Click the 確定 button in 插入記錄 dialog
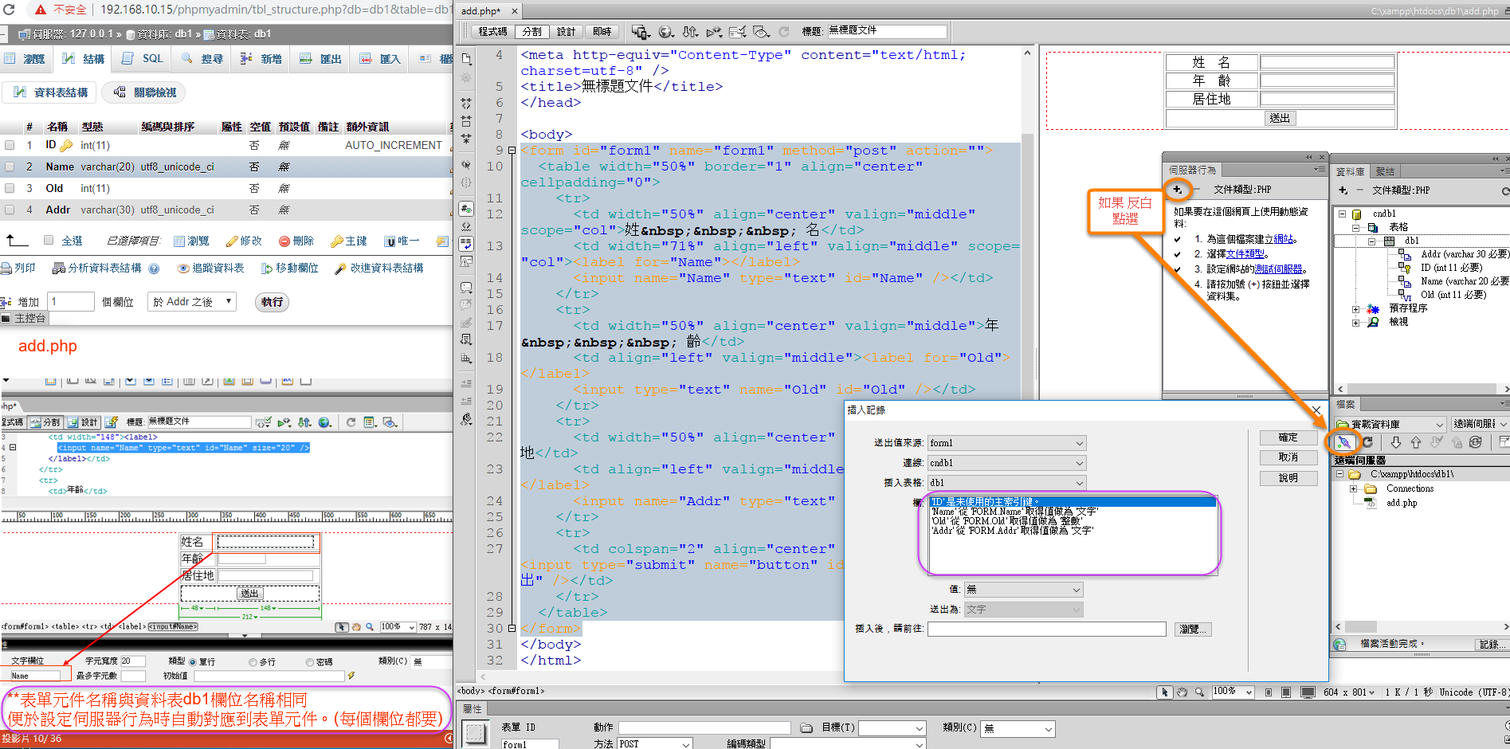The height and width of the screenshot is (749, 1510). click(1288, 437)
